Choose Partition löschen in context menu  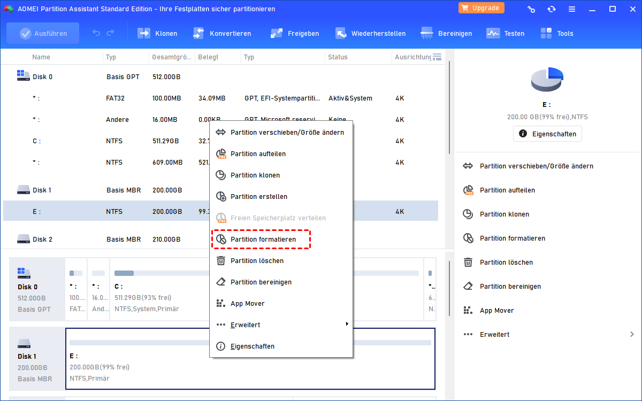coord(281,260)
